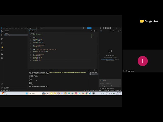
Task: Switch to the PROBLEMS panel tab
Action: (x=31, y=70)
